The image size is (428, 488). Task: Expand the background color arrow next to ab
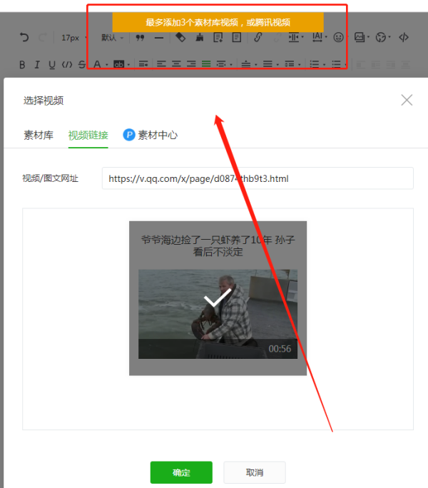tap(128, 65)
